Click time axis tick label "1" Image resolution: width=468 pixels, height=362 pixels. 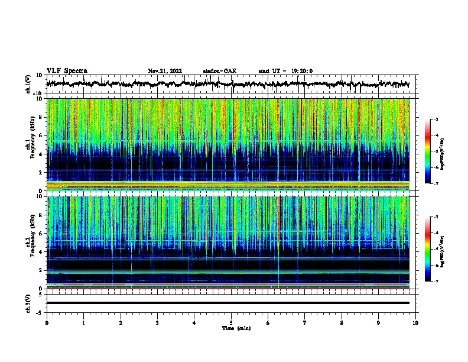tap(83, 323)
